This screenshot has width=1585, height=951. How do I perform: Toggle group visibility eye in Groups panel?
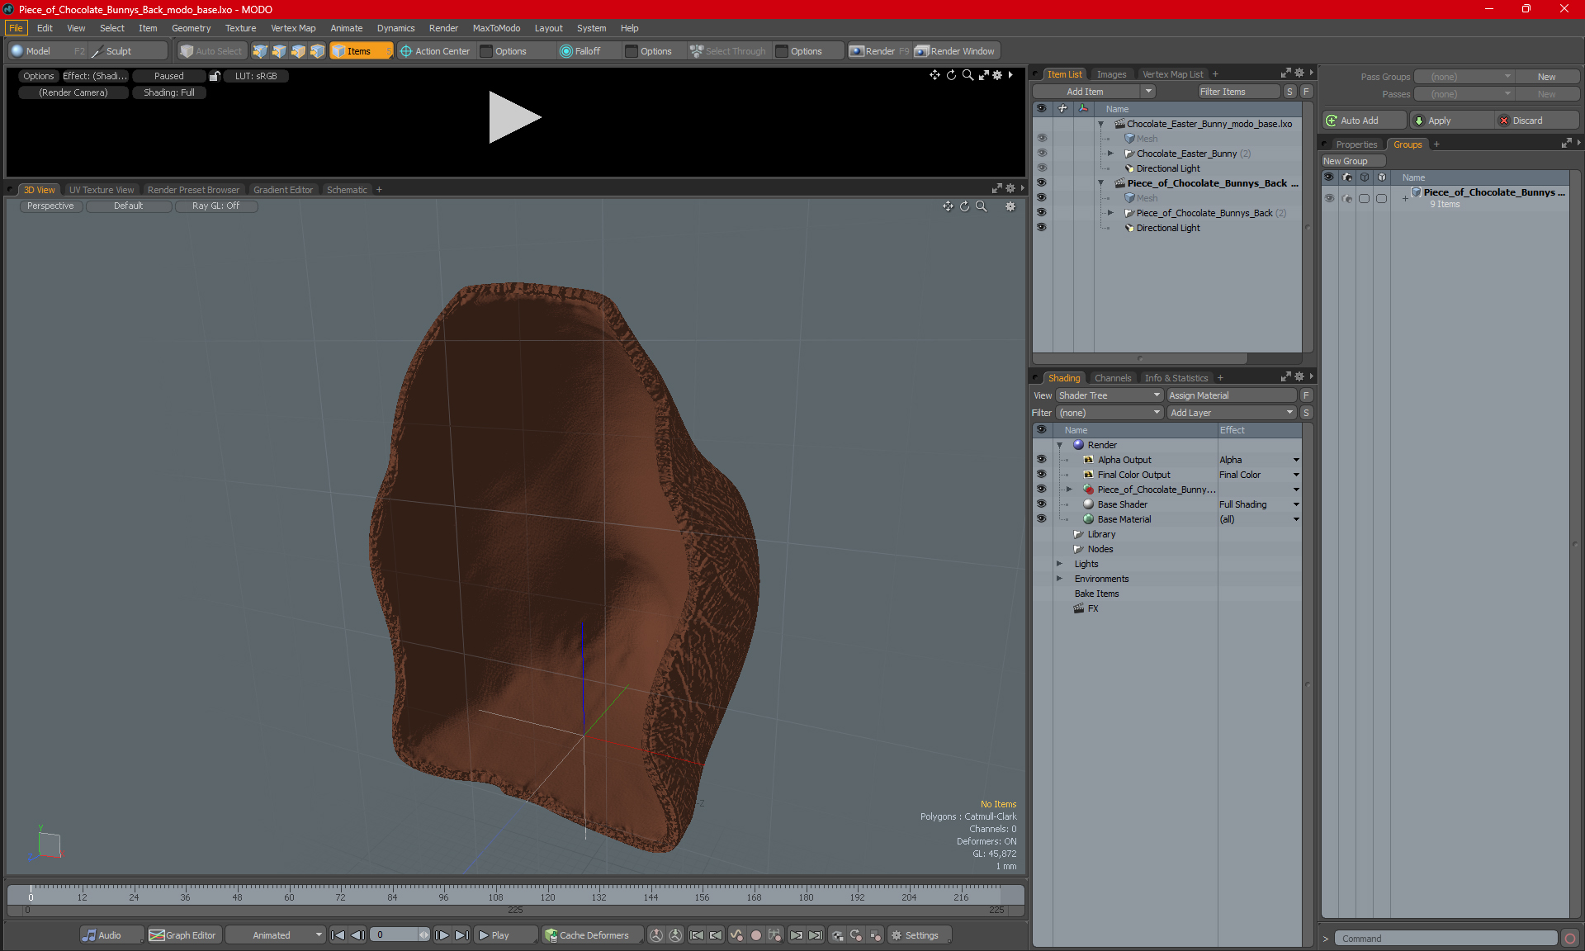[1329, 198]
